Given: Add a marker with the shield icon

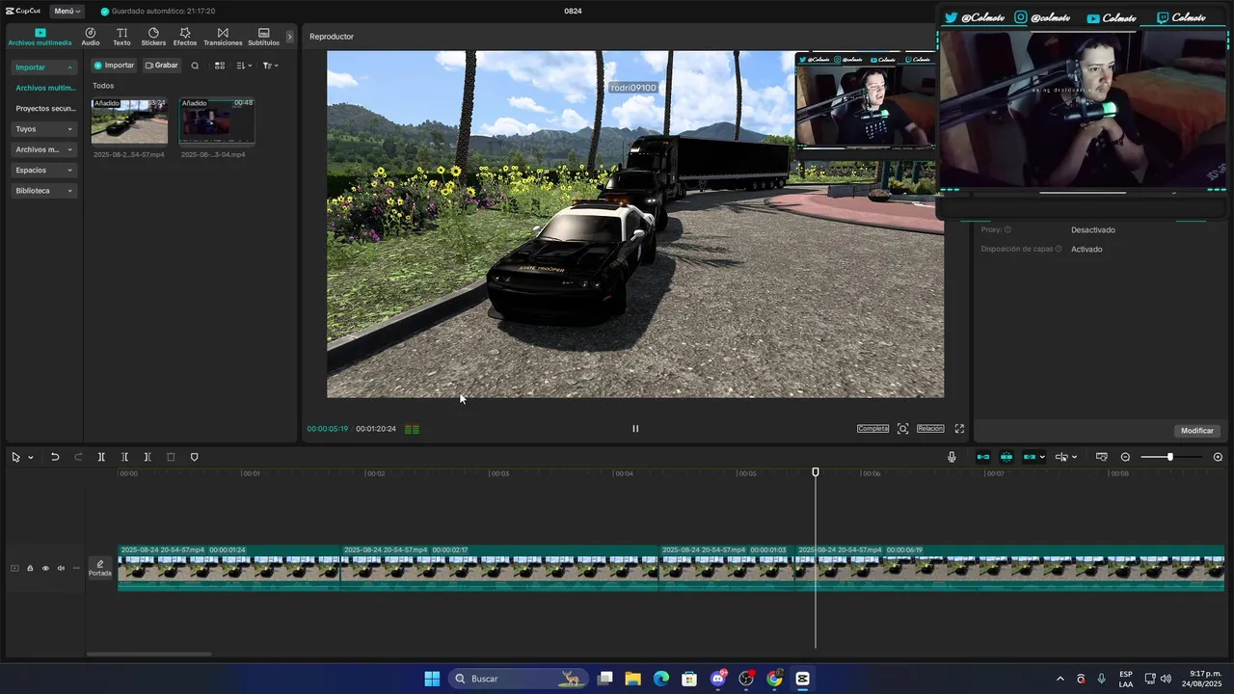Looking at the screenshot, I should click(x=194, y=457).
